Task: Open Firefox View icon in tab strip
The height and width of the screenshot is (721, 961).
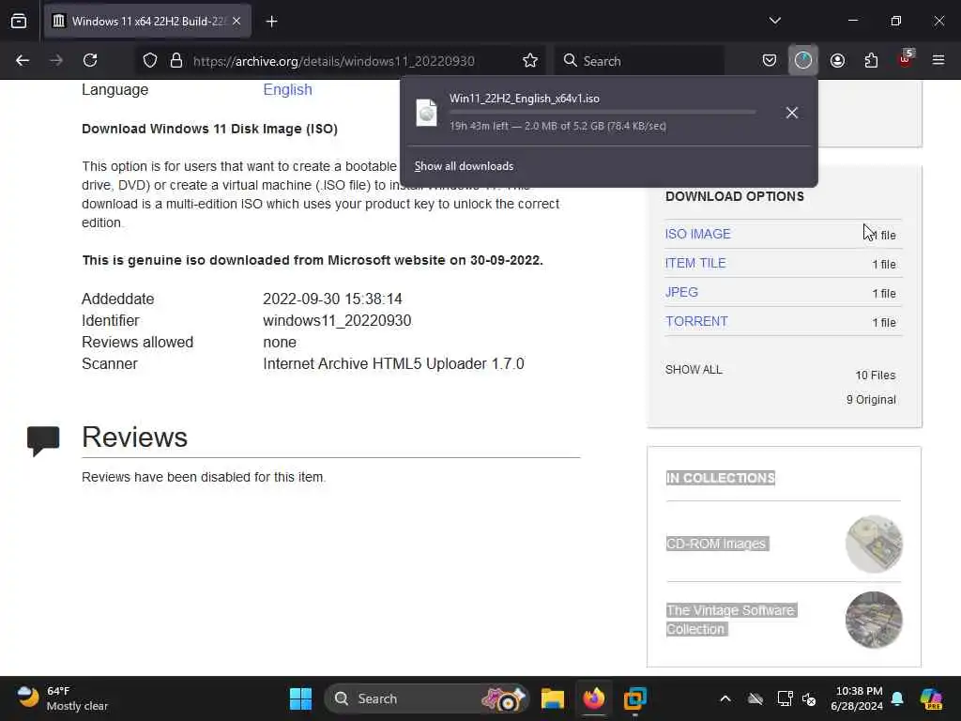Action: pyautogui.click(x=19, y=21)
